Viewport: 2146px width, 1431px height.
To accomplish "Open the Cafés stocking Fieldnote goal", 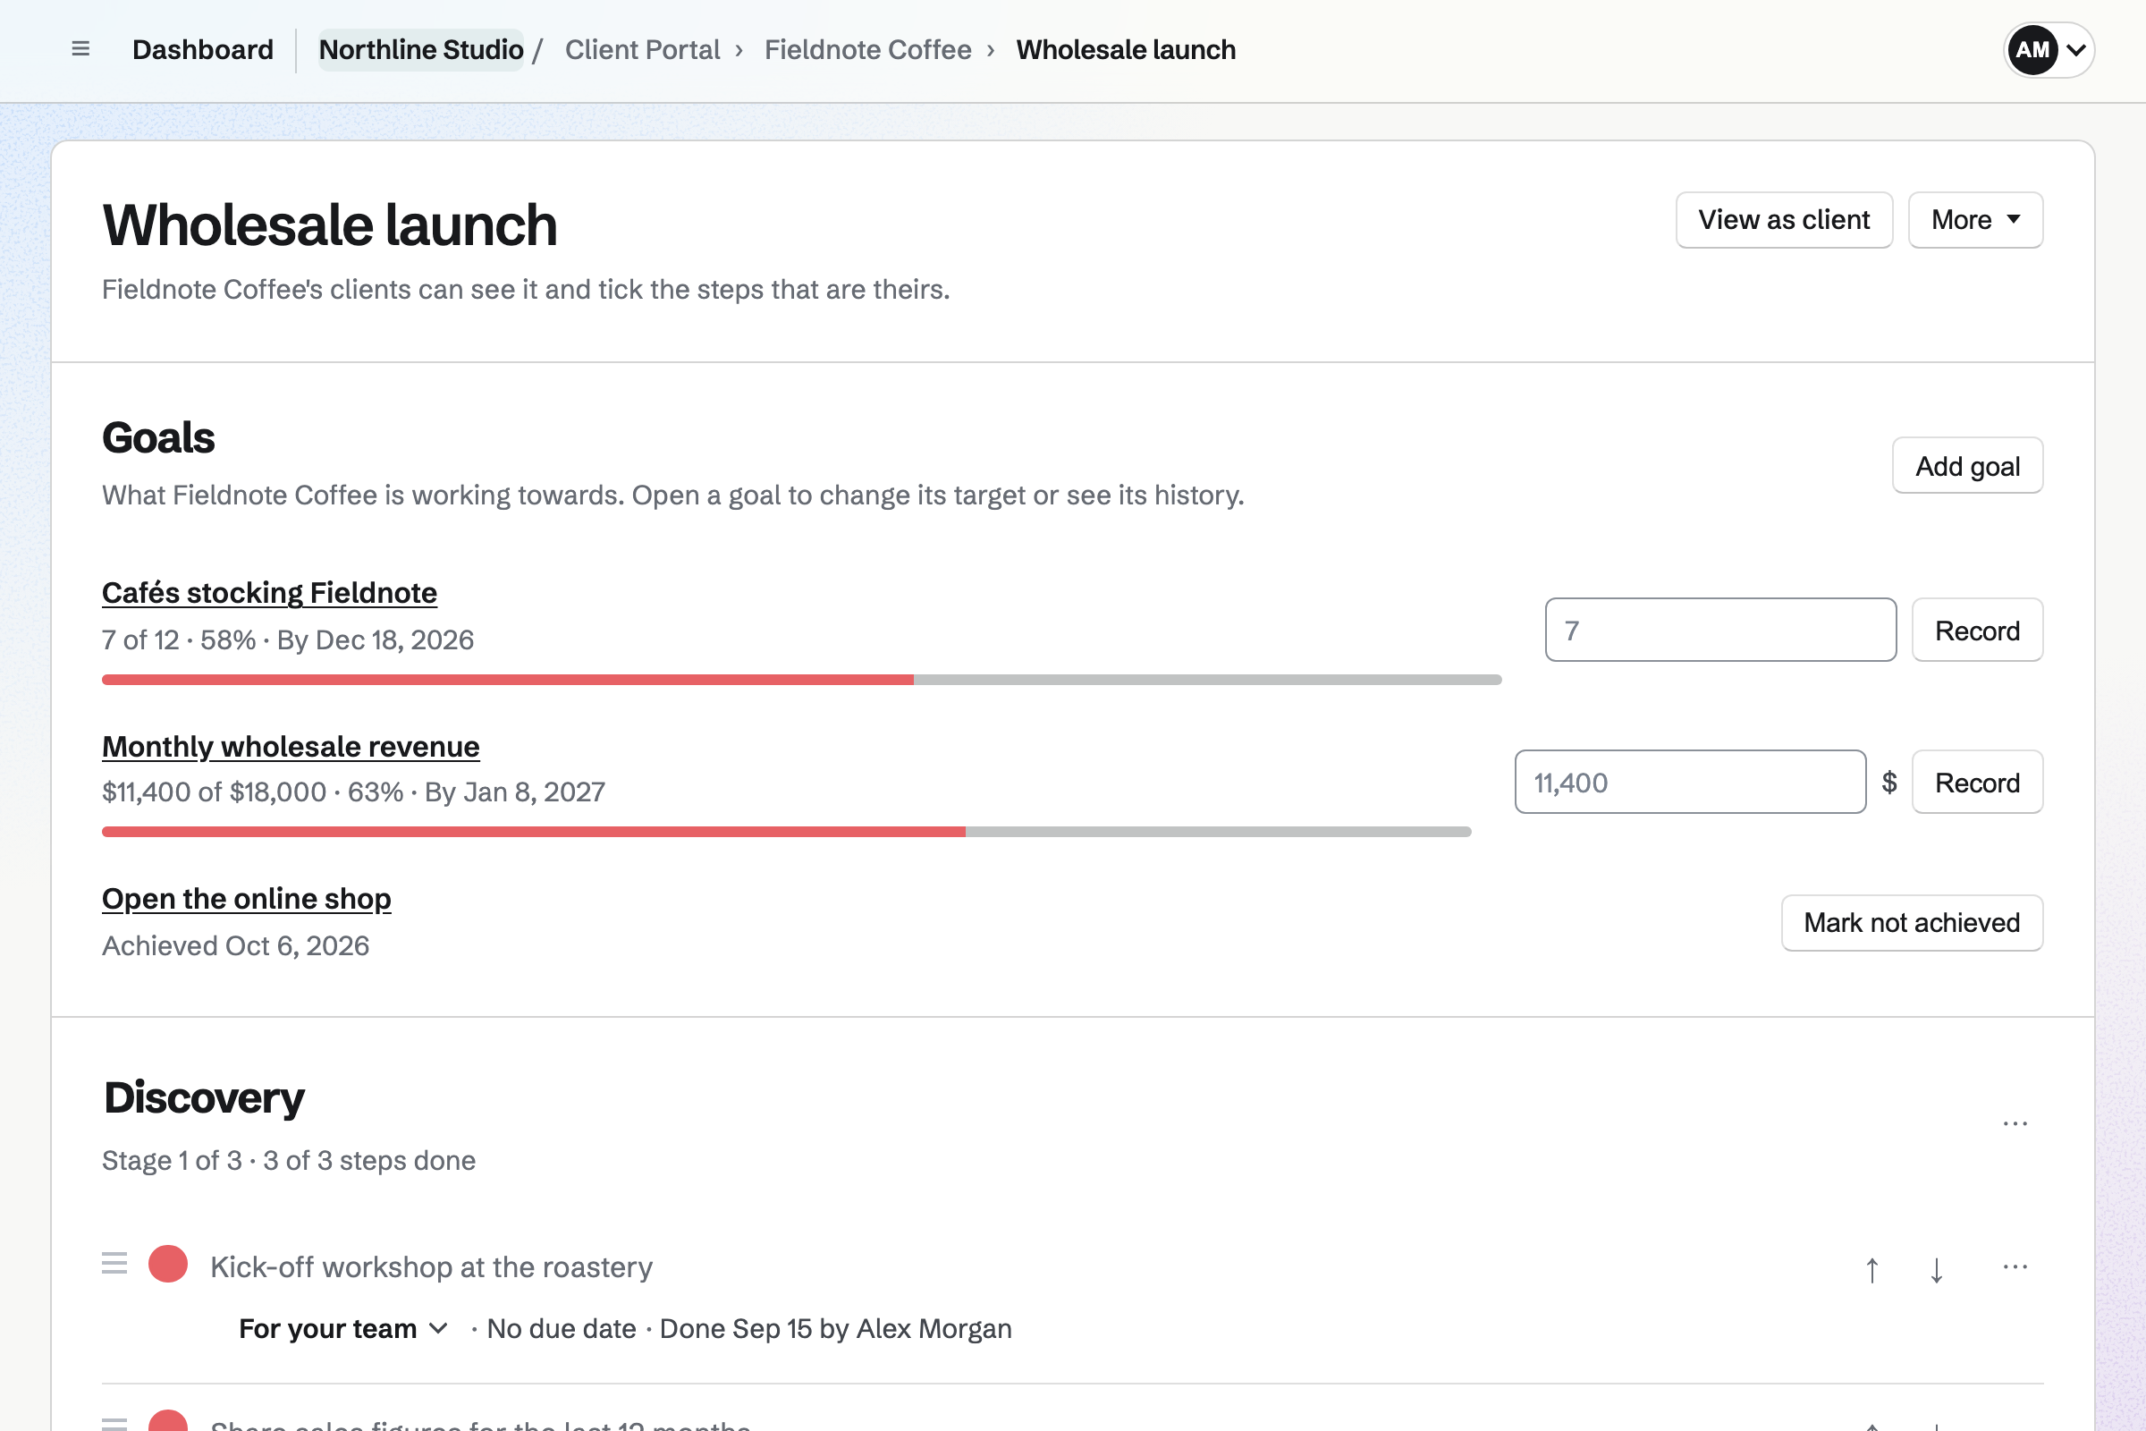I will [269, 592].
